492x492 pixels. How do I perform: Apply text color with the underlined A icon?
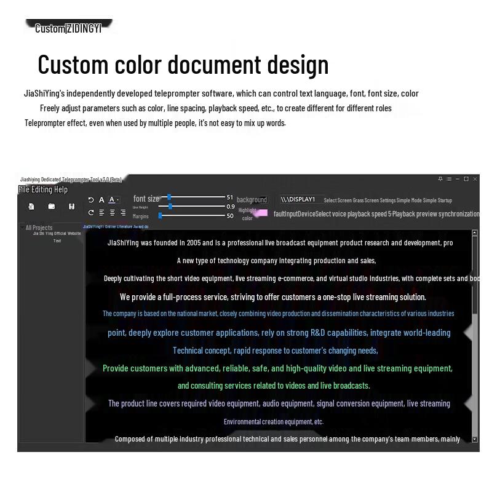[x=112, y=200]
